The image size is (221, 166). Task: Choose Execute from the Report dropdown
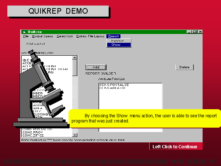click(117, 41)
